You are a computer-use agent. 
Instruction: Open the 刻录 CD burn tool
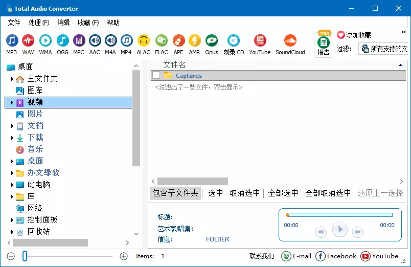pos(234,44)
